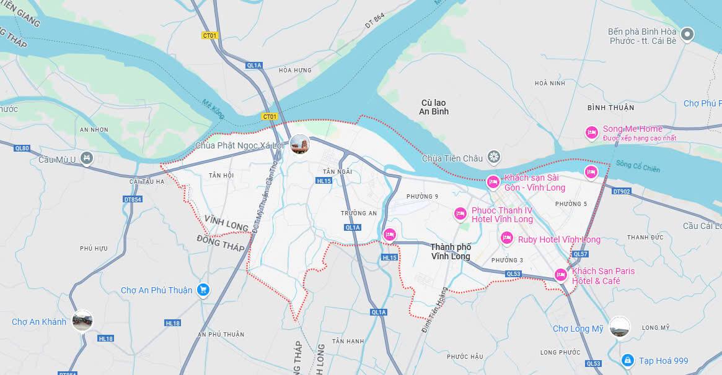Click the Phuoc Thanh IV Hotel pin icon
The height and width of the screenshot is (375, 722).
click(460, 214)
